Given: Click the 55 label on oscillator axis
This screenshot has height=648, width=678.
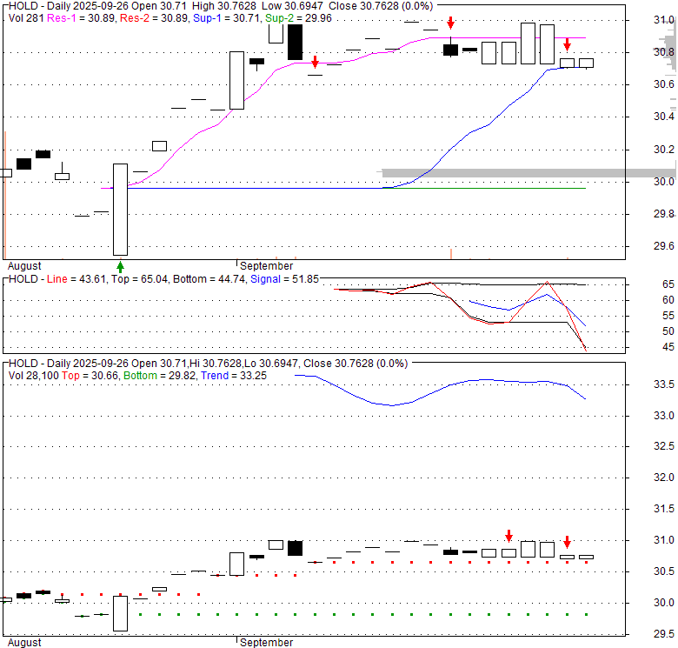Looking at the screenshot, I should [x=668, y=316].
